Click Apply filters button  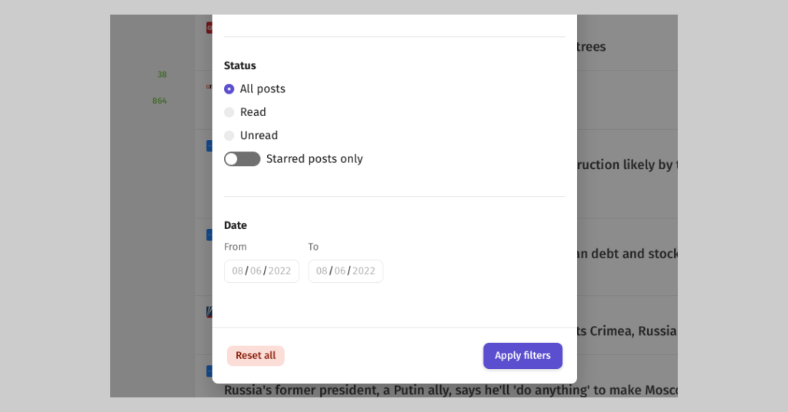(x=523, y=356)
